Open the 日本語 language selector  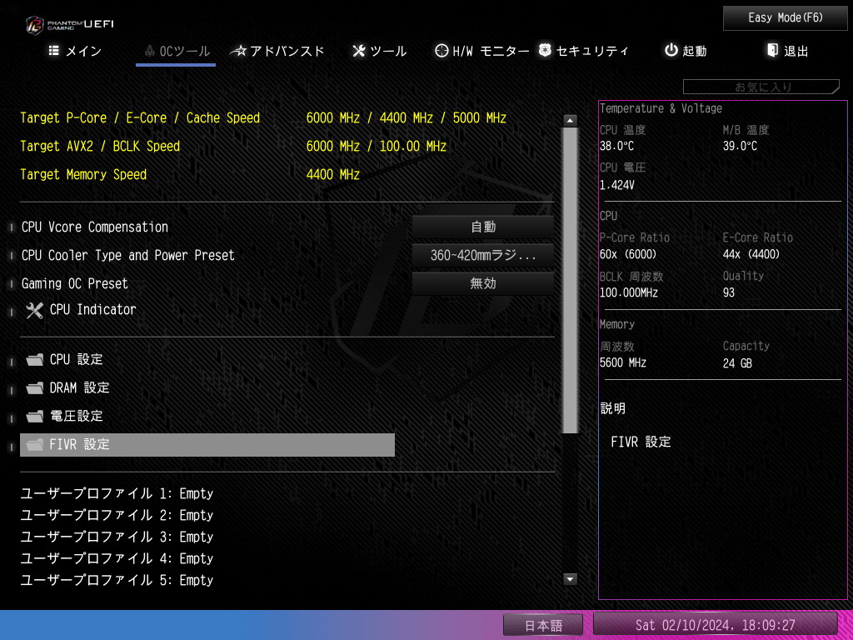[543, 625]
